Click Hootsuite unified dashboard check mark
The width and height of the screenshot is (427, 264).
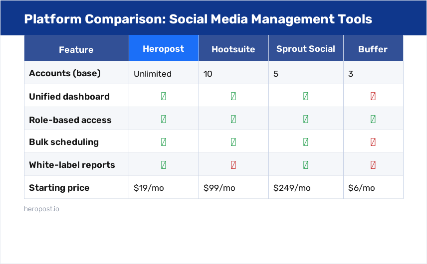(x=233, y=96)
